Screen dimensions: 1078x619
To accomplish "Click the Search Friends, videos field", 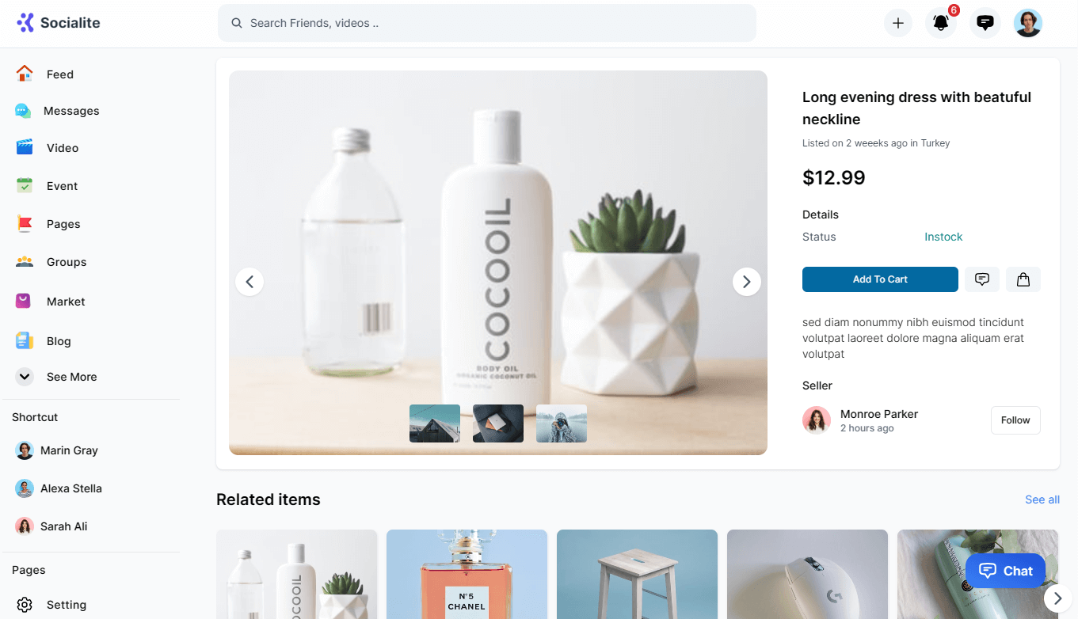I will point(487,23).
